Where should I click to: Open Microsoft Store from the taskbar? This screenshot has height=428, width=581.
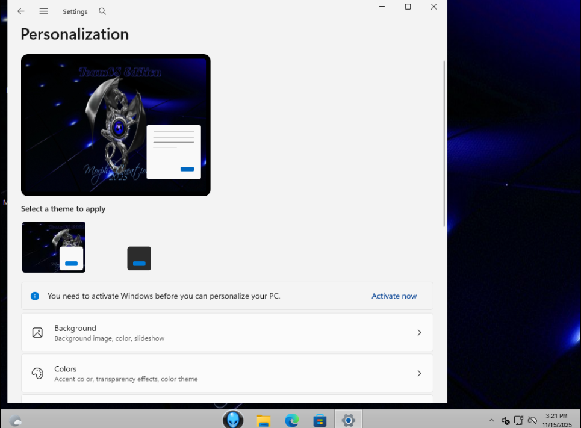320,420
